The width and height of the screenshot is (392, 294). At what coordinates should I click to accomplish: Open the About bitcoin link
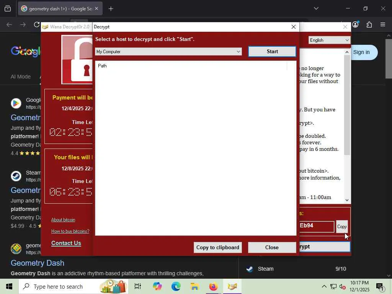pos(63,220)
